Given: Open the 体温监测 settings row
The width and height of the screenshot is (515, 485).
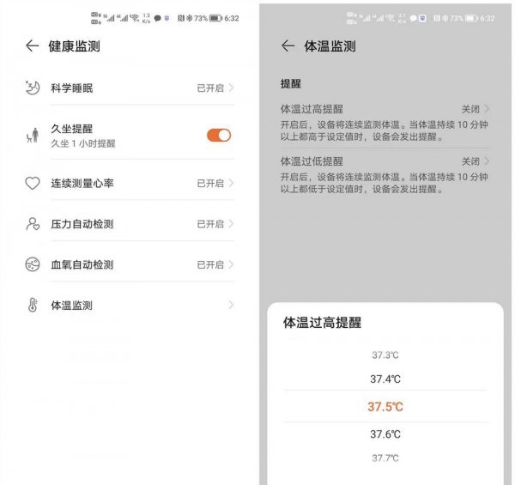Looking at the screenshot, I should pos(130,305).
